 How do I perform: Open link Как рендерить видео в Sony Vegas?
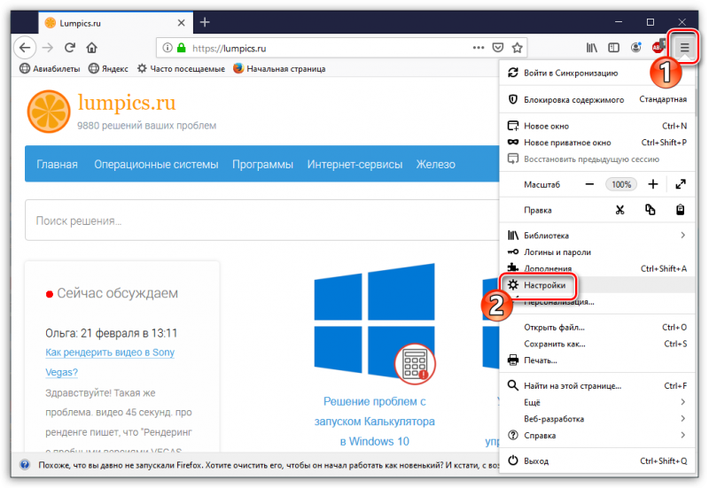click(x=110, y=362)
